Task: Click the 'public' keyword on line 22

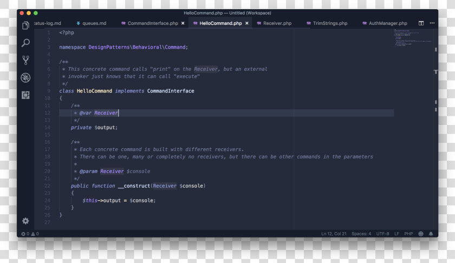Action: point(80,186)
